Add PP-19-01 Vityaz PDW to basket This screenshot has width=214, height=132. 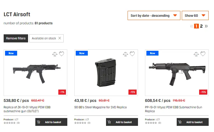pyautogui.click(x=193, y=122)
